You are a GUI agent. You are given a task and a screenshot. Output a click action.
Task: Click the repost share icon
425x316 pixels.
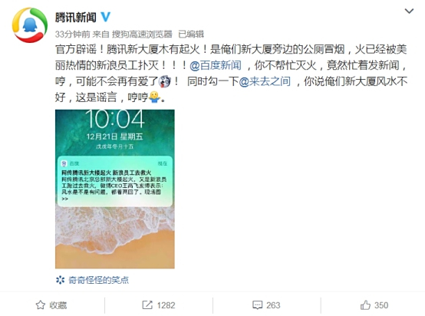click(147, 305)
